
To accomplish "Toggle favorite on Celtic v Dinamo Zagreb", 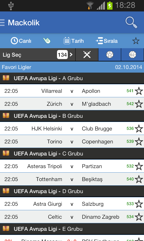I will [139, 217].
